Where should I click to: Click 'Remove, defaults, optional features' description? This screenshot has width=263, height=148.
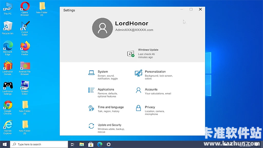(108, 95)
